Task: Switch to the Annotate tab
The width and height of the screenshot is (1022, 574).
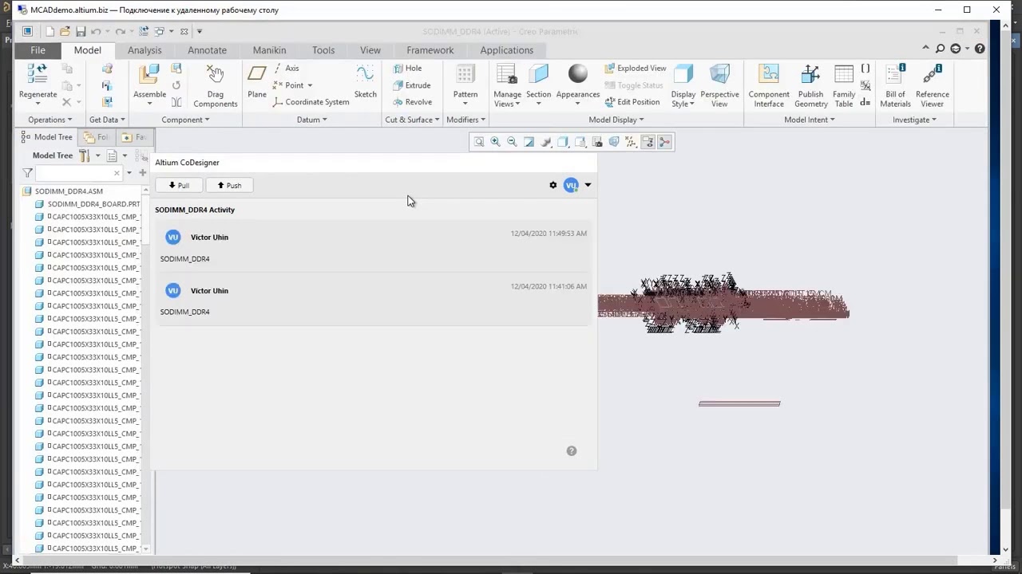Action: click(x=207, y=50)
